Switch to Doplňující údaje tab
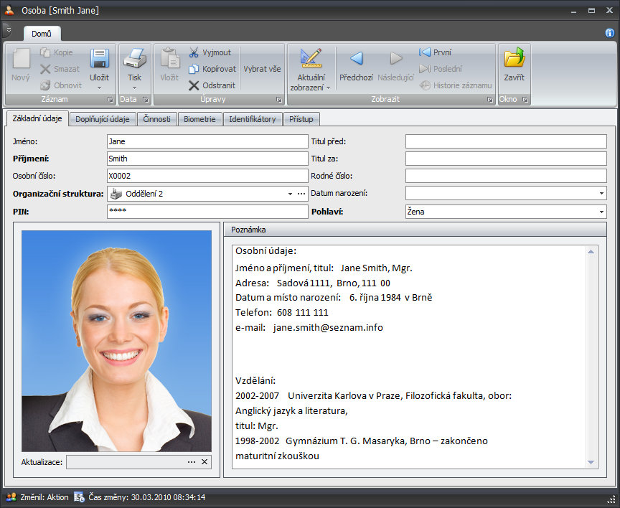620x508 pixels. [103, 119]
